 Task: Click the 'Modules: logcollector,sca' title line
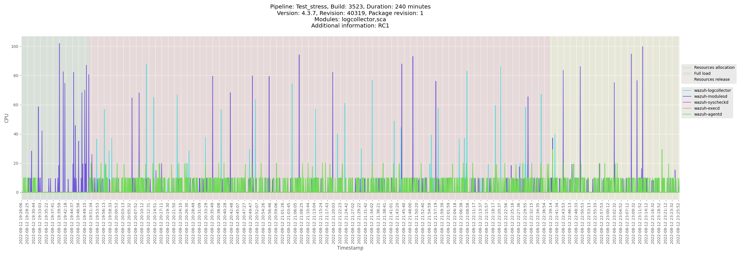350,20
